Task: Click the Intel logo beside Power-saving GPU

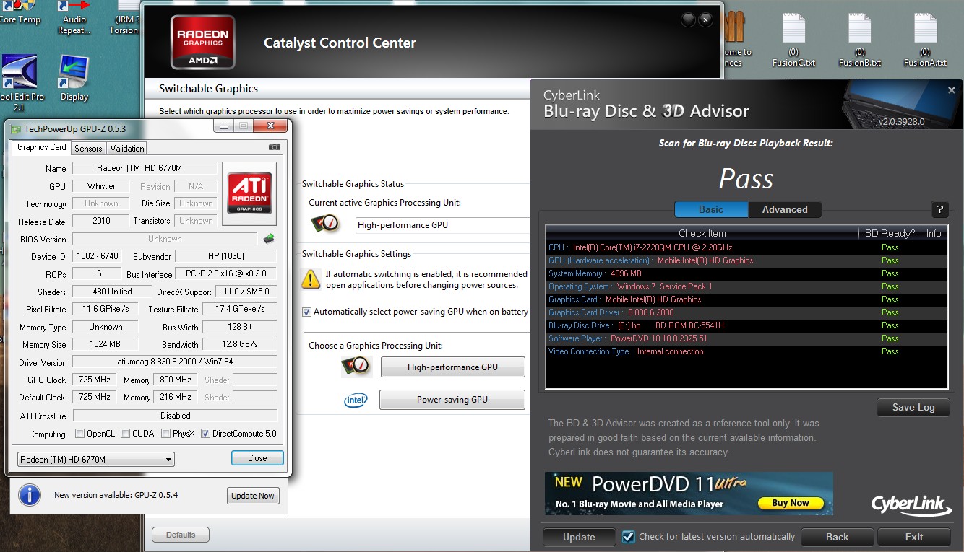Action: [356, 400]
